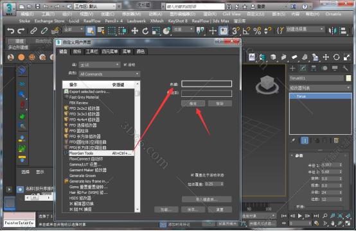Toggle Show End Result icon below stack

tap(305, 141)
